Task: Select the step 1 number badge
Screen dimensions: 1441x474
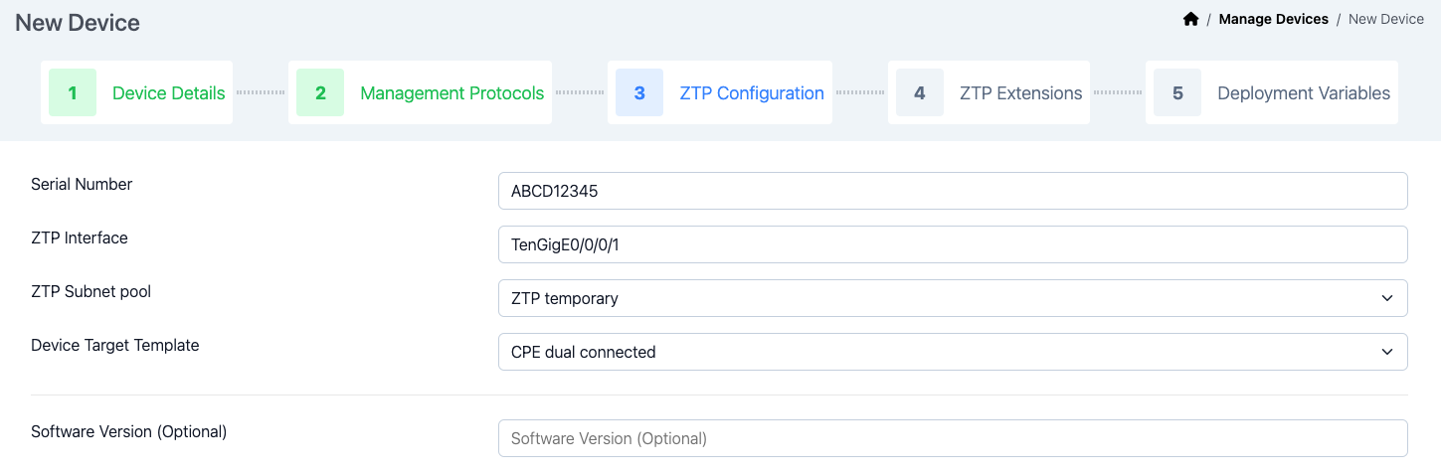Action: point(73,92)
